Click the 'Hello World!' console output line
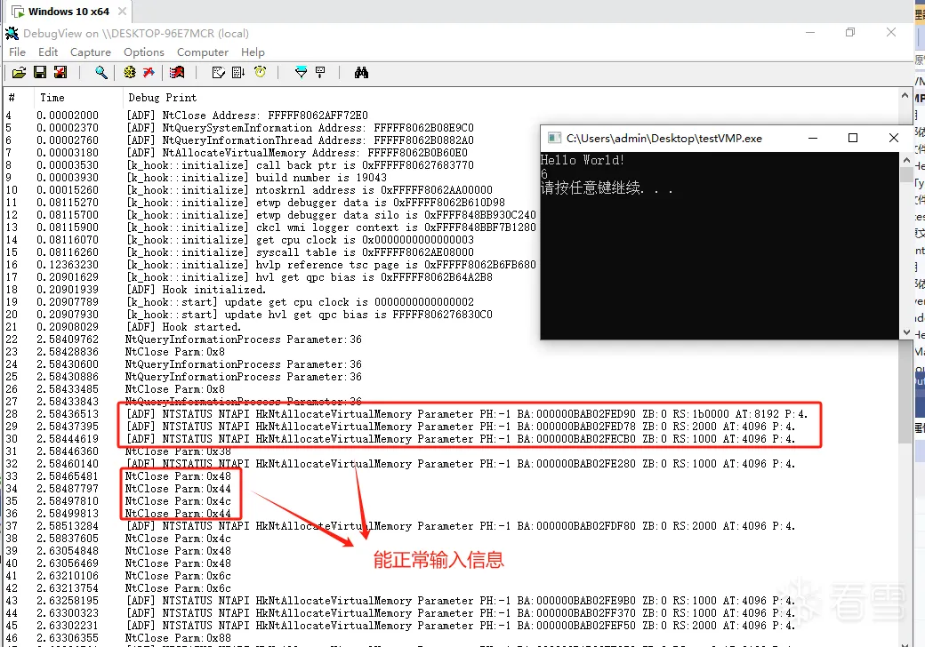This screenshot has height=647, width=925. (583, 160)
